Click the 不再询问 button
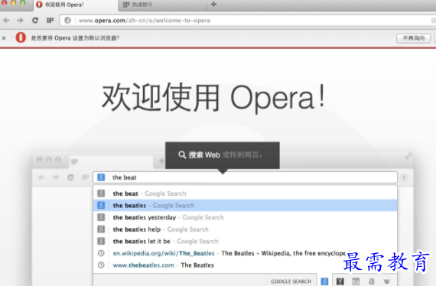This screenshot has height=286, width=436. point(414,38)
